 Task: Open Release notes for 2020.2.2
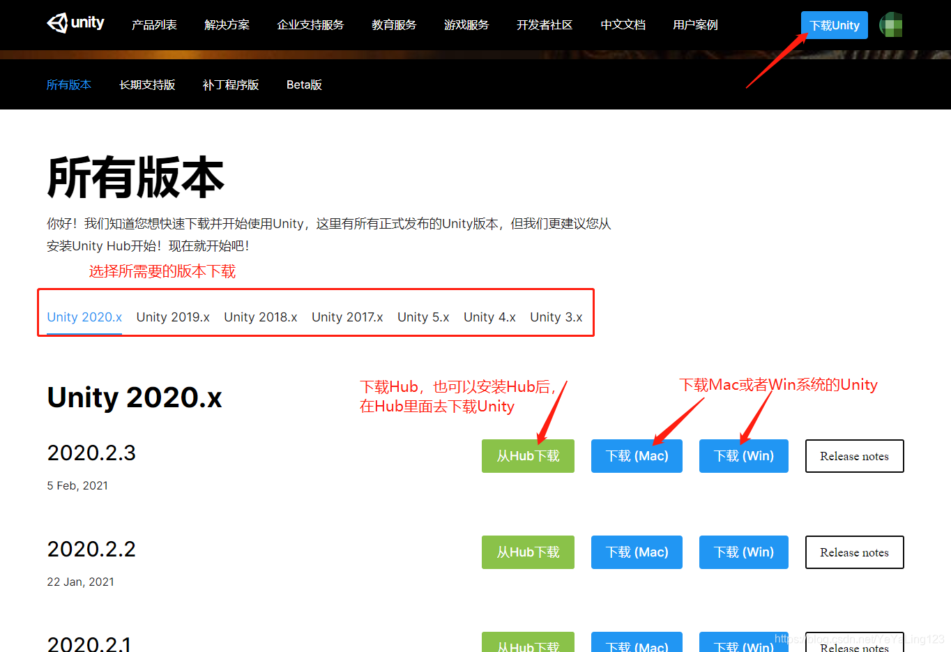[x=854, y=552]
